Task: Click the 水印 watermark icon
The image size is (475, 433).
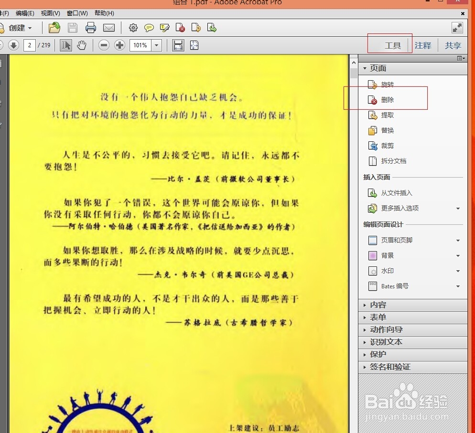Action: tap(373, 271)
